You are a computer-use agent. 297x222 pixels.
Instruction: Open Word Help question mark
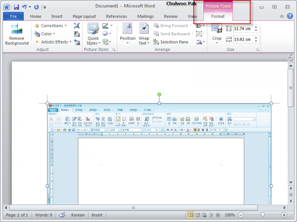pyautogui.click(x=290, y=16)
